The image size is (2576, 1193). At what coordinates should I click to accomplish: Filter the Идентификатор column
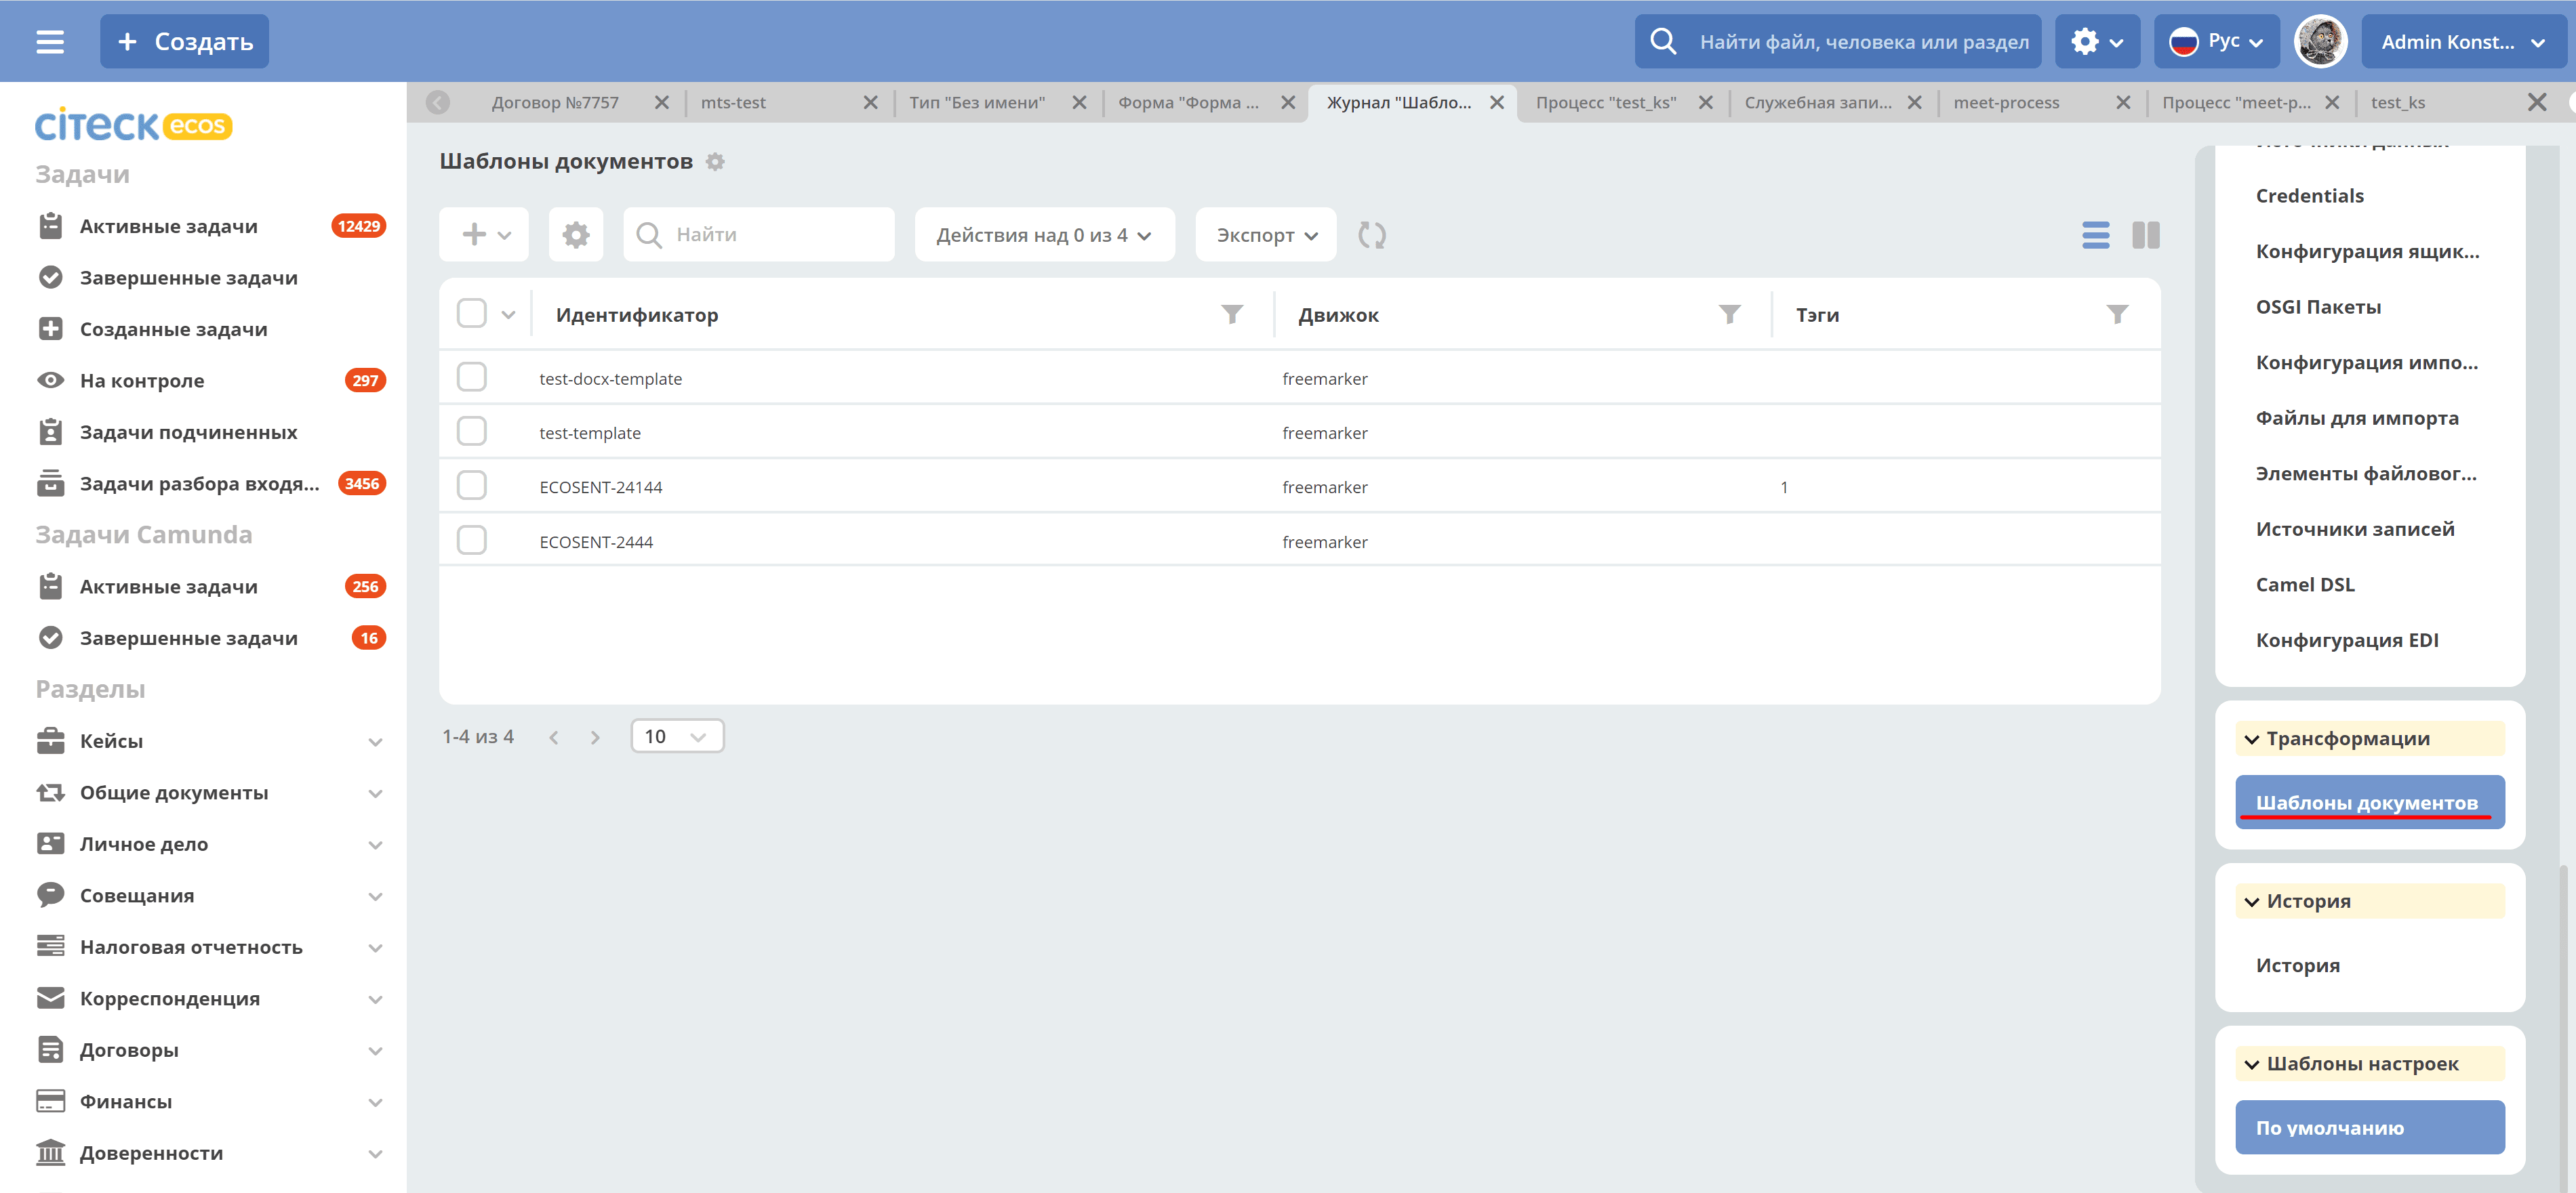[x=1232, y=315]
